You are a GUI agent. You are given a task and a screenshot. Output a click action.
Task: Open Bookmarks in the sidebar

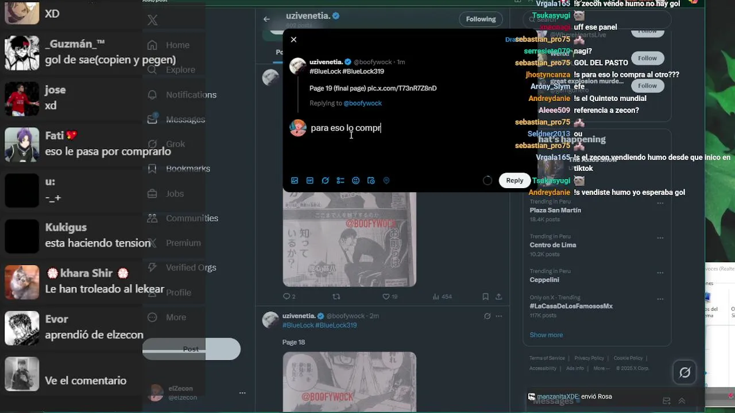point(179,169)
